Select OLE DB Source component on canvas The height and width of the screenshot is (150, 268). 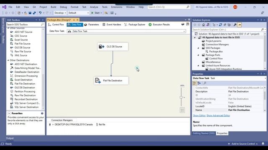pyautogui.click(x=113, y=47)
